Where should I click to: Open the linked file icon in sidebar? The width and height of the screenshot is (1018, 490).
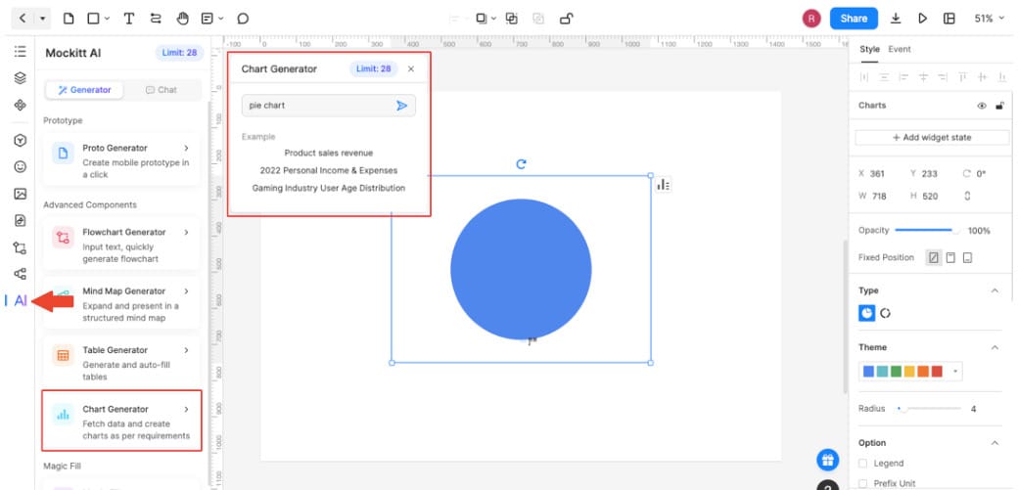tap(21, 221)
